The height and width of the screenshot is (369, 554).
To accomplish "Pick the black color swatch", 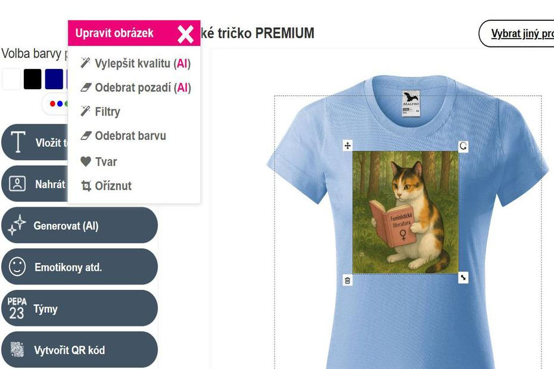I will click(x=33, y=79).
